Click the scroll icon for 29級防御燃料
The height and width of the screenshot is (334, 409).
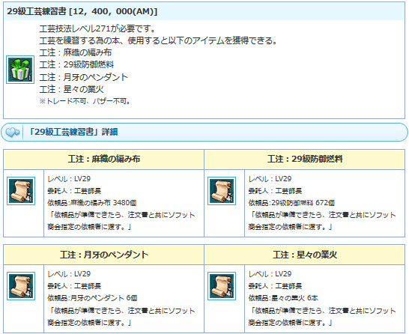tap(222, 191)
